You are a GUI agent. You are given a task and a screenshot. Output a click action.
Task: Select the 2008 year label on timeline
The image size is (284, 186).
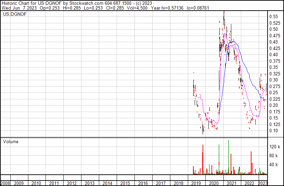click(5, 183)
